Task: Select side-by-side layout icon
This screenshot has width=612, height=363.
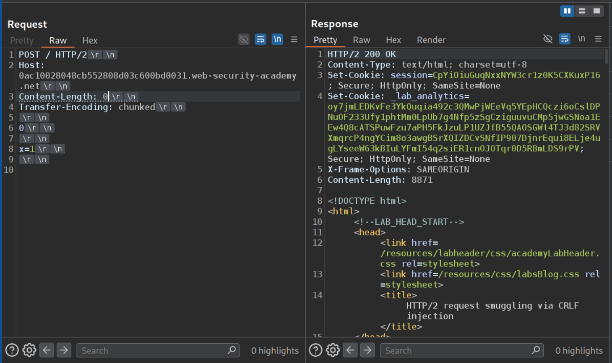Action: pyautogui.click(x=567, y=11)
